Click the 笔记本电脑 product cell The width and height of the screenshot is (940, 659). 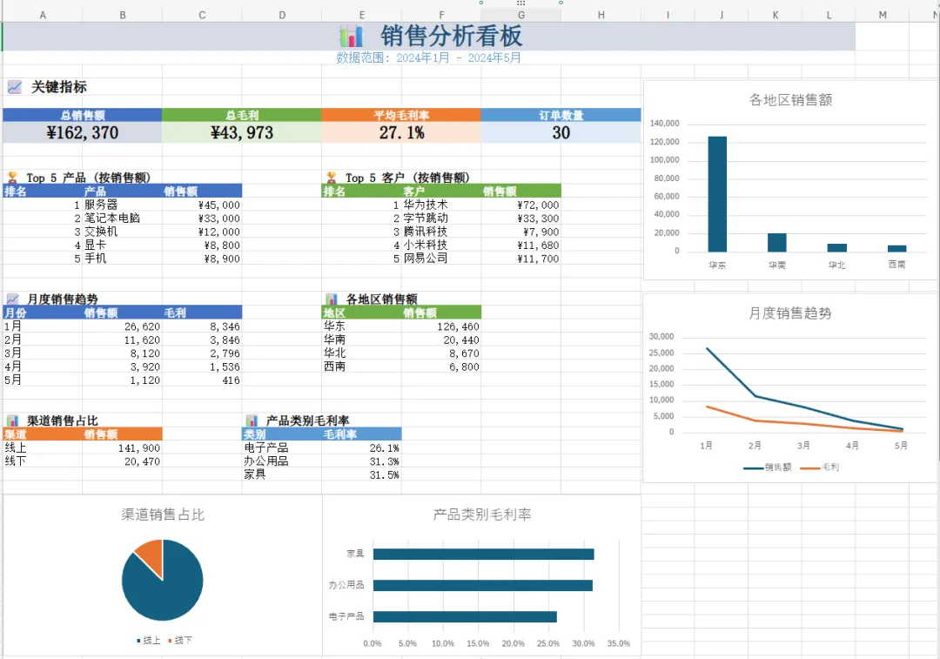pyautogui.click(x=123, y=219)
